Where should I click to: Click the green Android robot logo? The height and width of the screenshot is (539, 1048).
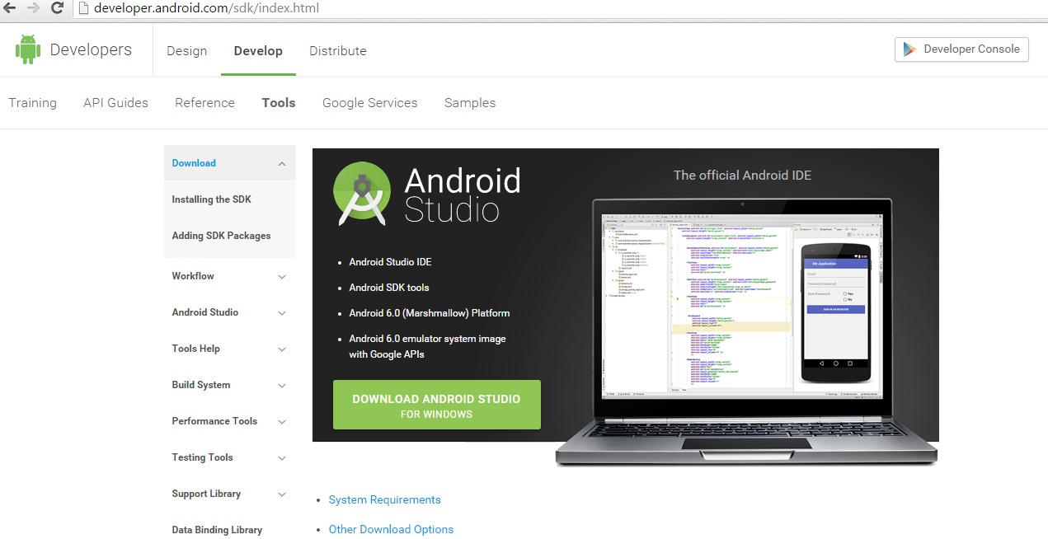click(28, 49)
